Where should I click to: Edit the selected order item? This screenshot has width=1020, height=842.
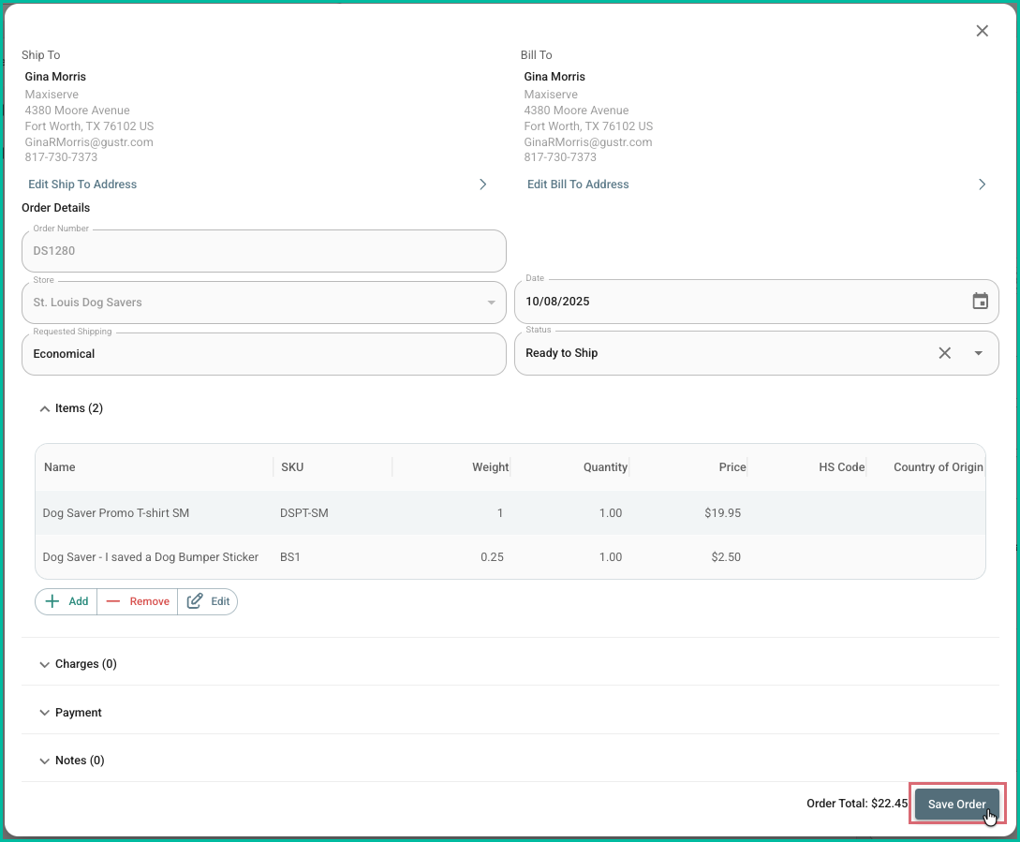coord(208,601)
